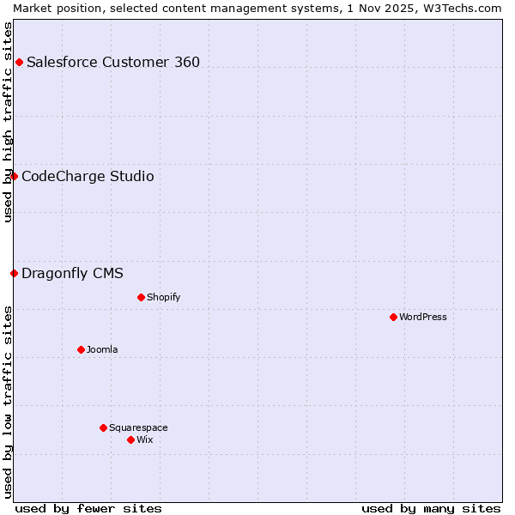Select the Shopify data point marker
This screenshot has width=515, height=515.
(141, 297)
